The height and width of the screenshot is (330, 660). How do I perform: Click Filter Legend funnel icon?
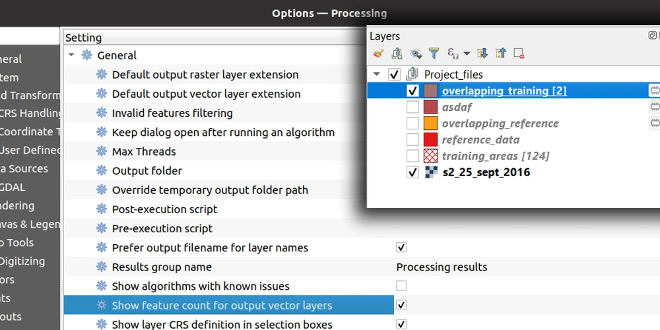(x=434, y=53)
